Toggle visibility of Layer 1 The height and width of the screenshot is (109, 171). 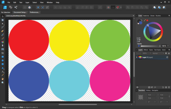pos(167,57)
